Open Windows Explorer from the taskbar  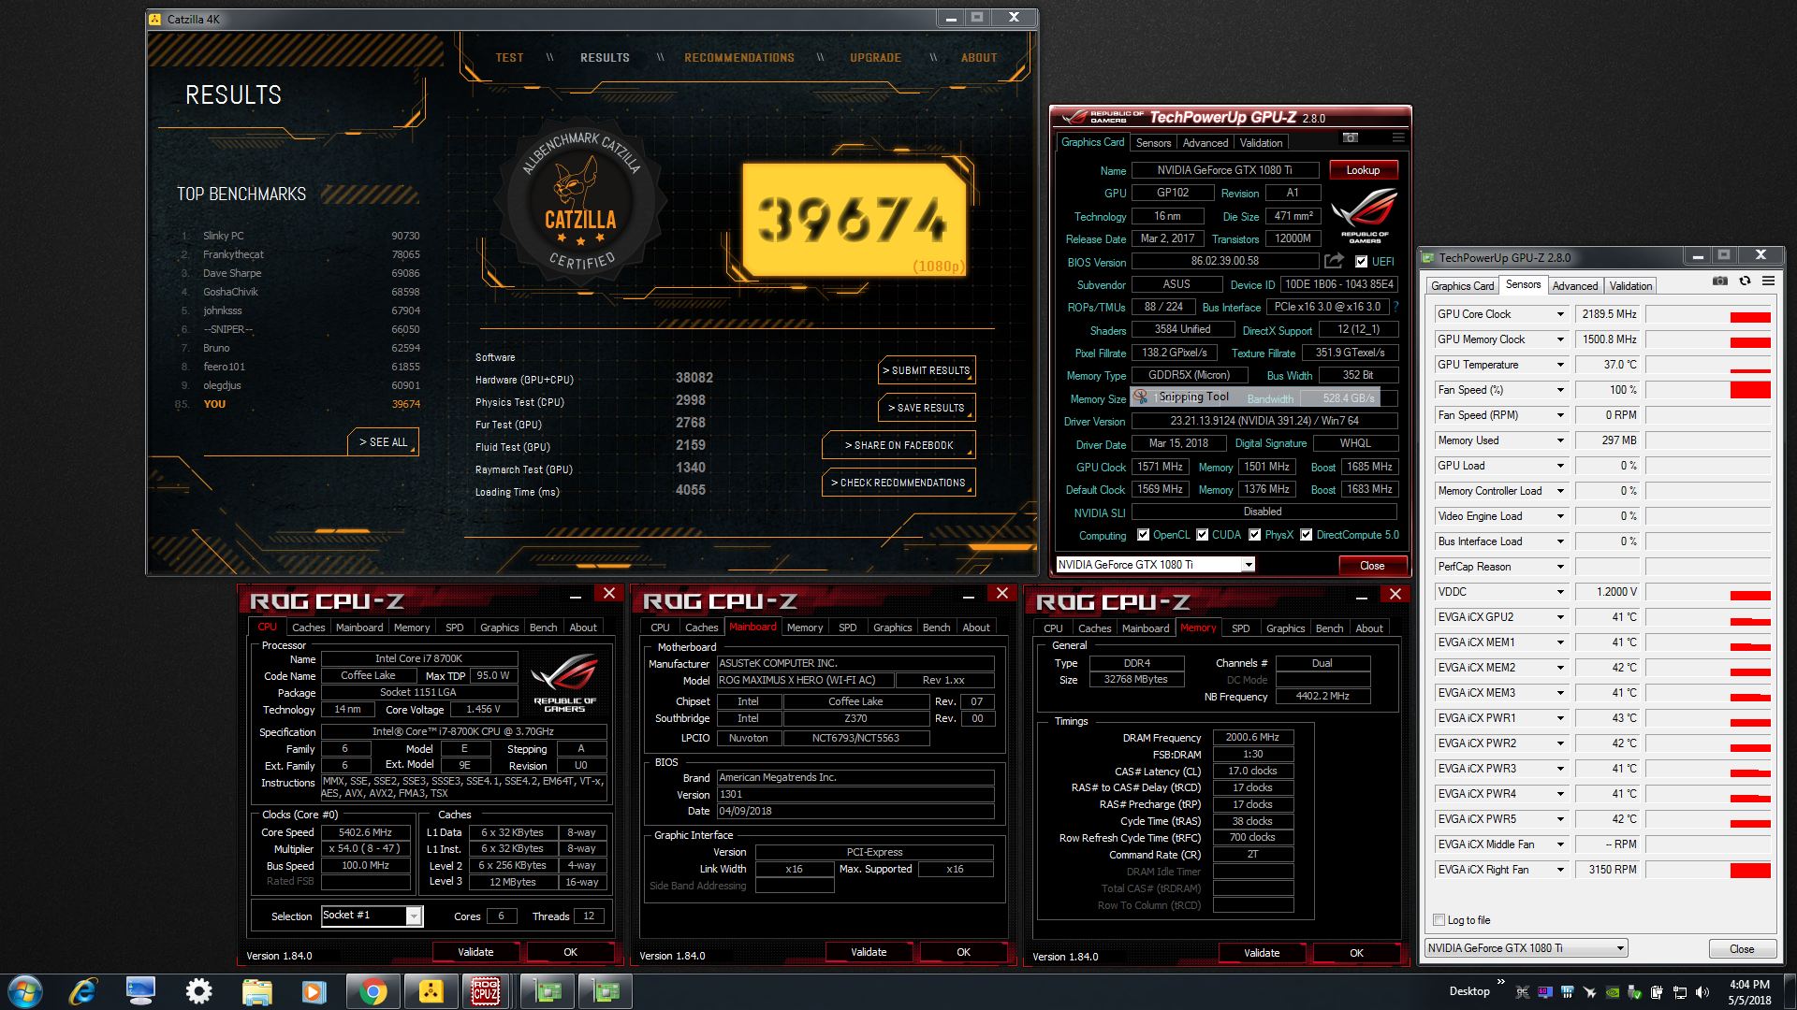point(256,991)
